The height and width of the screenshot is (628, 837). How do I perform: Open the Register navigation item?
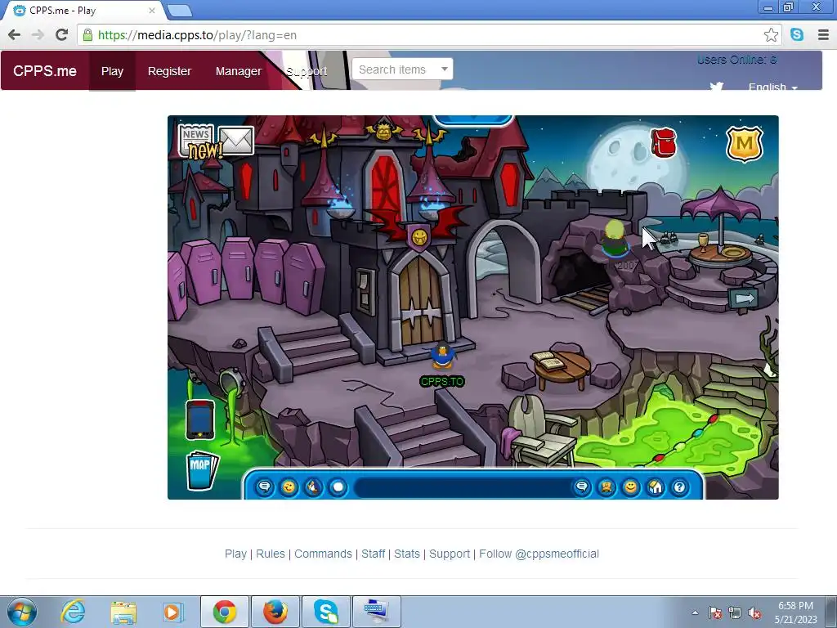click(x=169, y=71)
